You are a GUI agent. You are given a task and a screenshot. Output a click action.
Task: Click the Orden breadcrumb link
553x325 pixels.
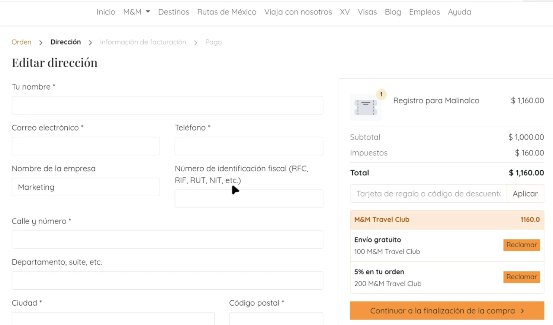click(22, 42)
